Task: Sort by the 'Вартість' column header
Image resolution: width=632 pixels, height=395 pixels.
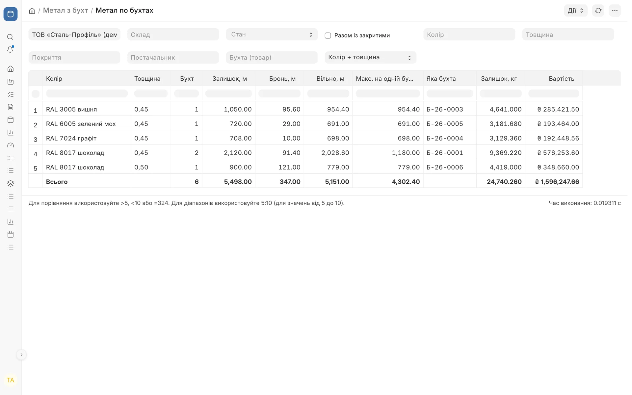Action: coord(561,79)
